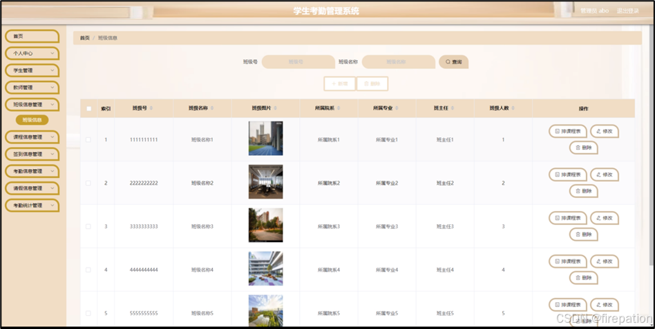Click 首页 in the breadcrumb

coord(85,38)
